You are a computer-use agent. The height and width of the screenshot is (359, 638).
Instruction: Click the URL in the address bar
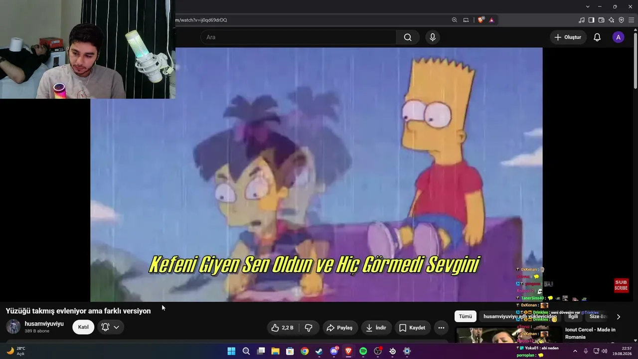coord(201,20)
